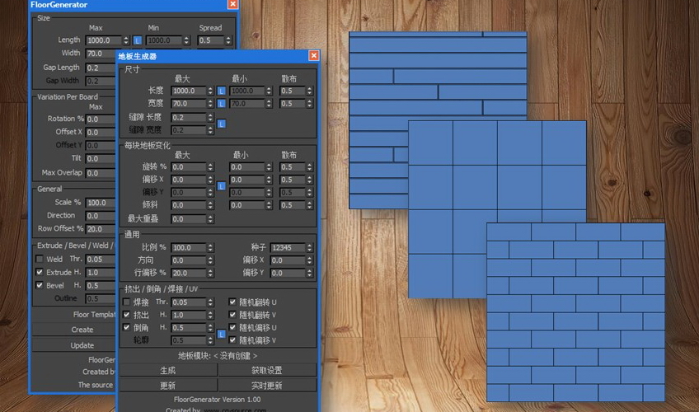Toggle gap lock button beside 缝隙 fields
This screenshot has height=412, width=699.
221,124
